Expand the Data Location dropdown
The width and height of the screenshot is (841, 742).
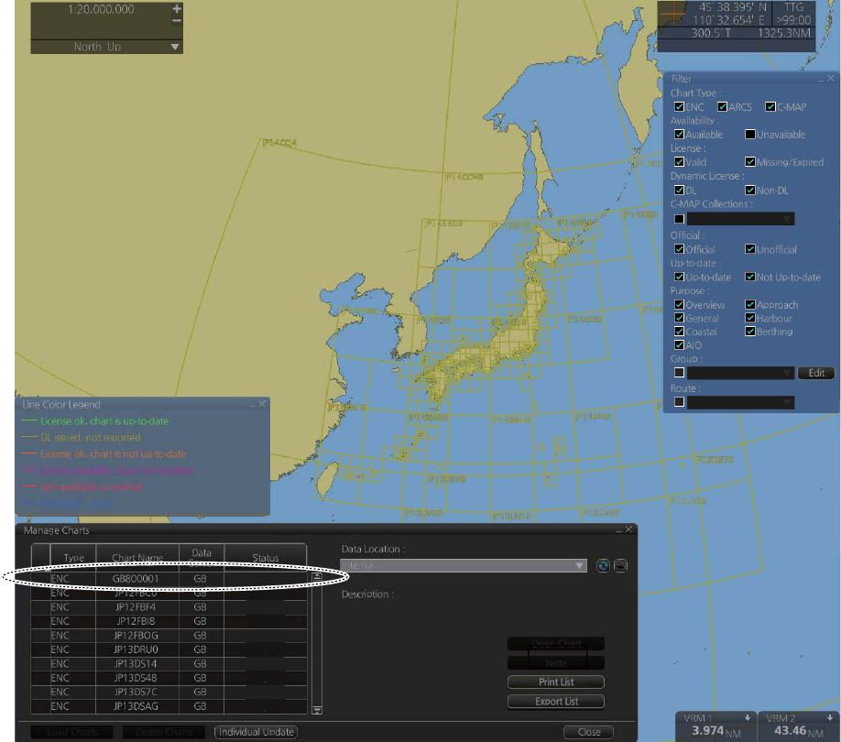tap(580, 566)
